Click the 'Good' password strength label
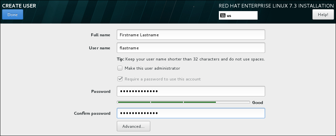Viewport: 336px width, 136px height. (x=258, y=103)
